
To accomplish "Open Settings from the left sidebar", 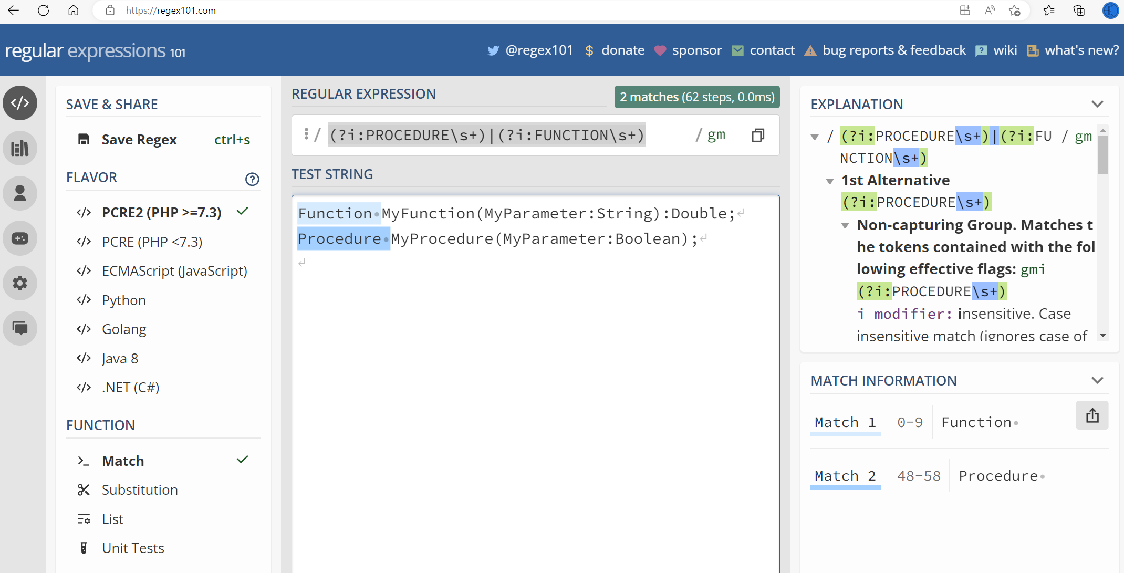I will point(20,283).
